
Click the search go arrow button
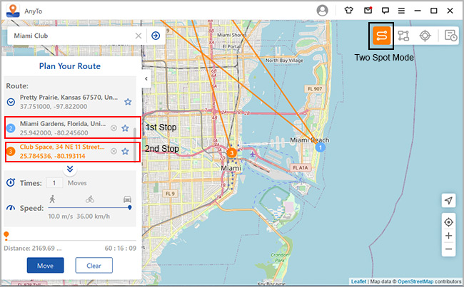155,36
